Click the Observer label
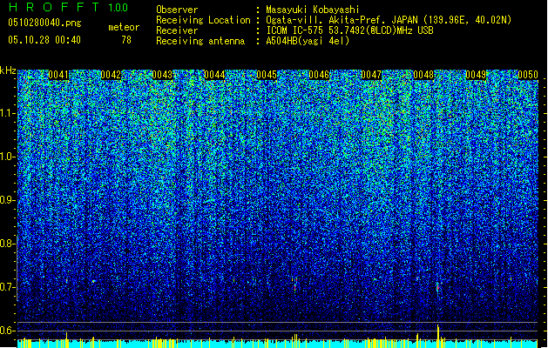Screen dimensions: 548x348 (177, 10)
